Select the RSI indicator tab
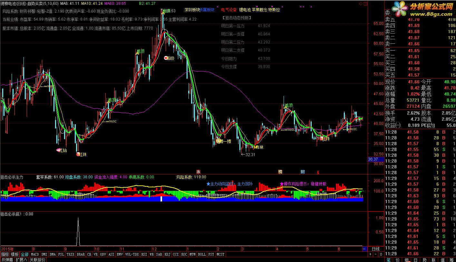Screen dimensions: 456x262 pyautogui.click(x=144, y=254)
